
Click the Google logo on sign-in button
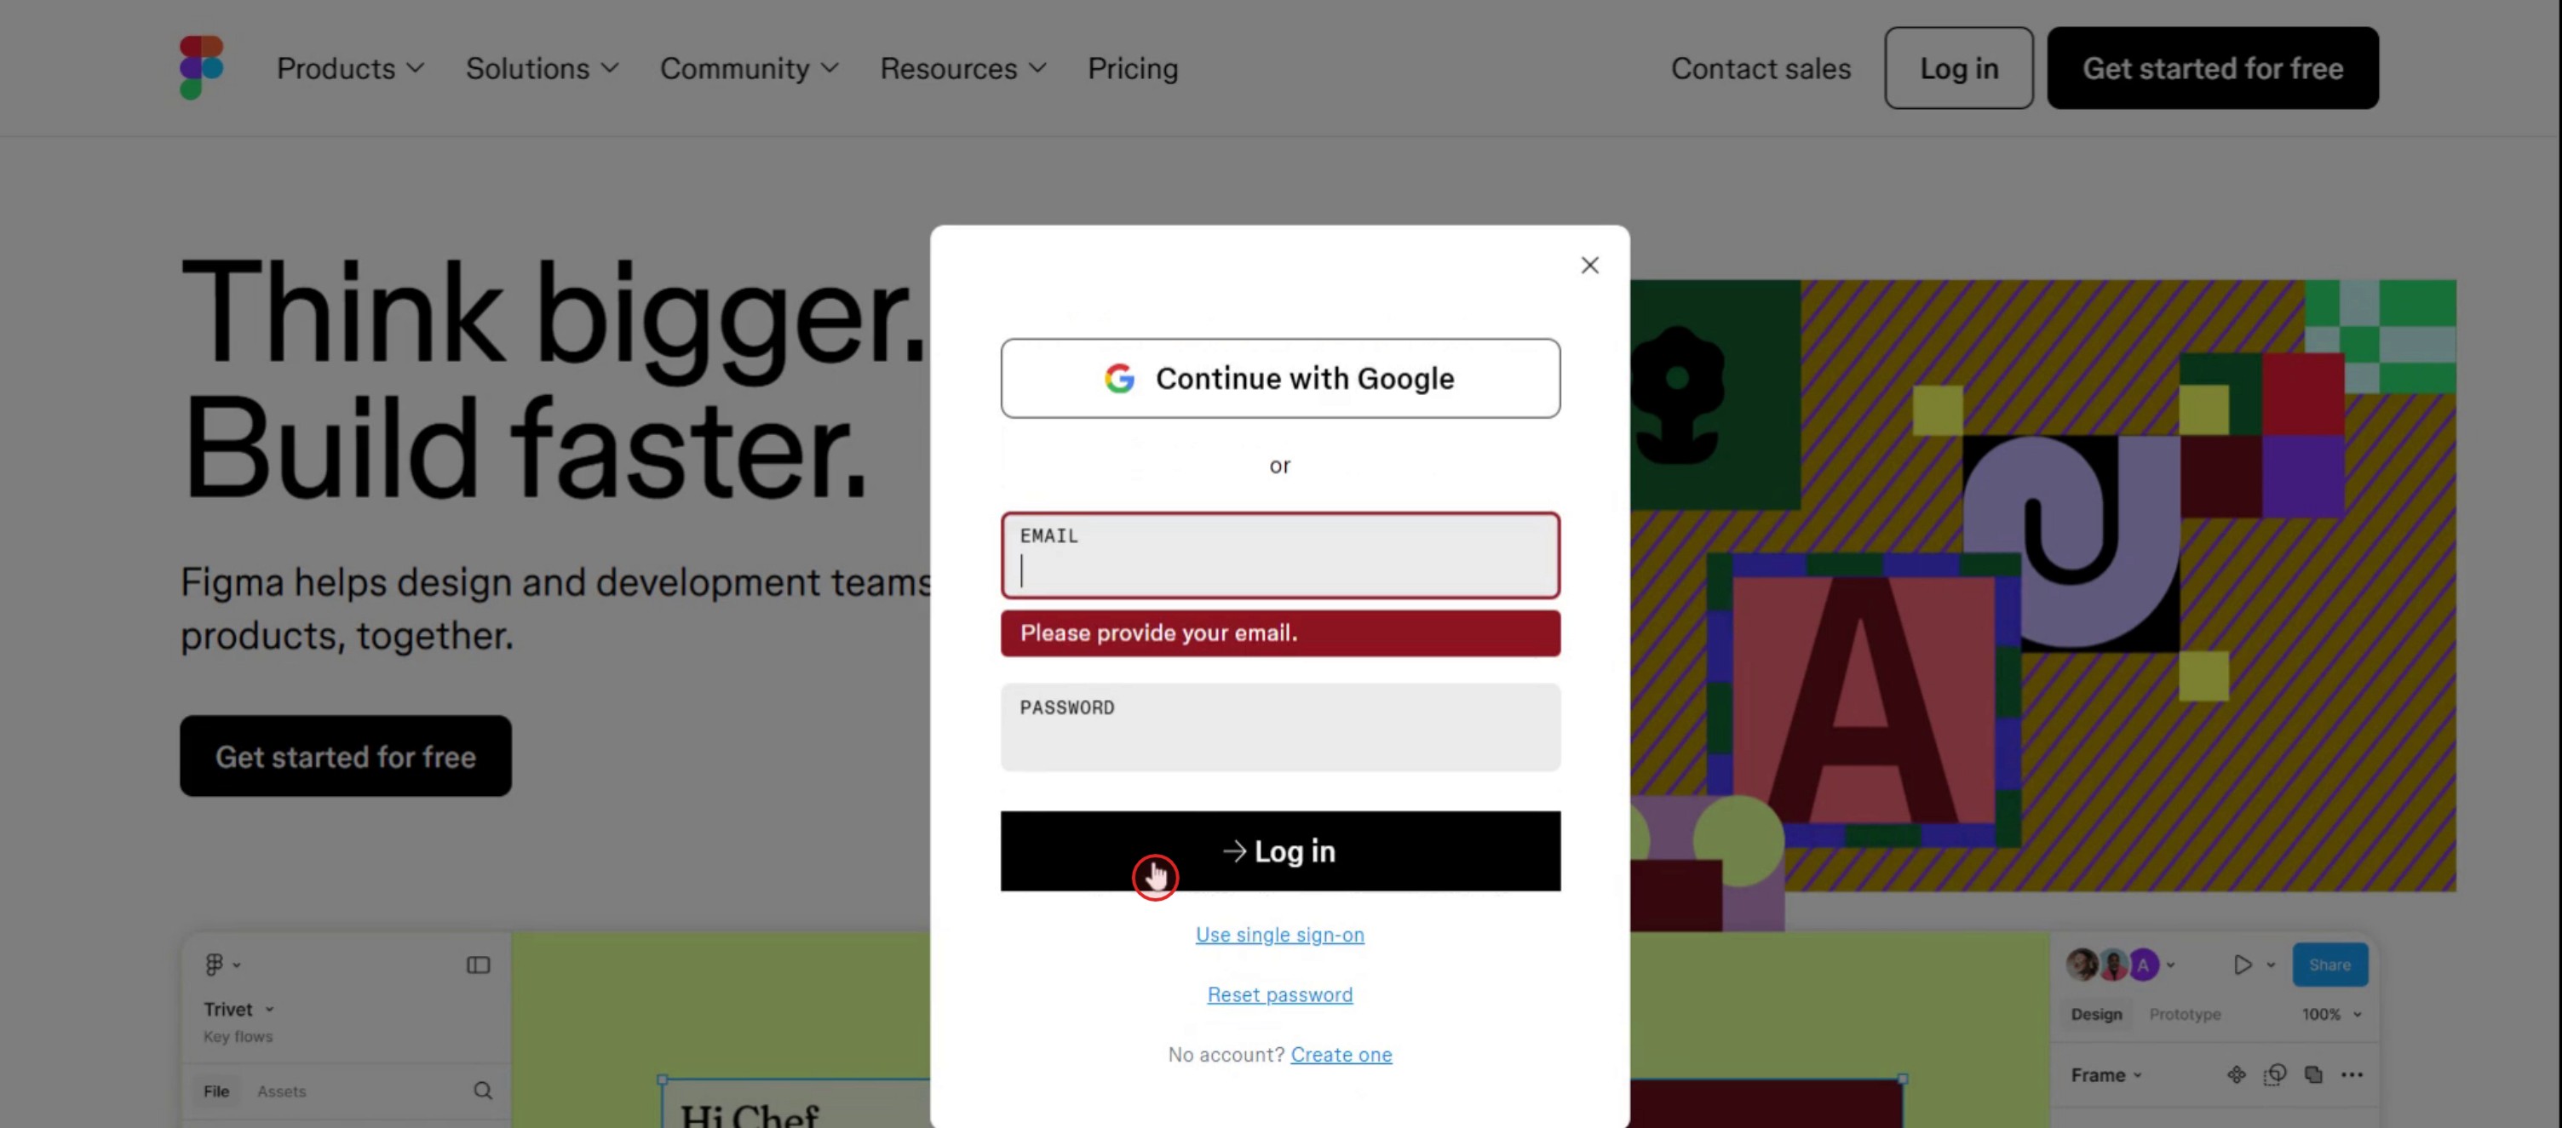(1119, 379)
